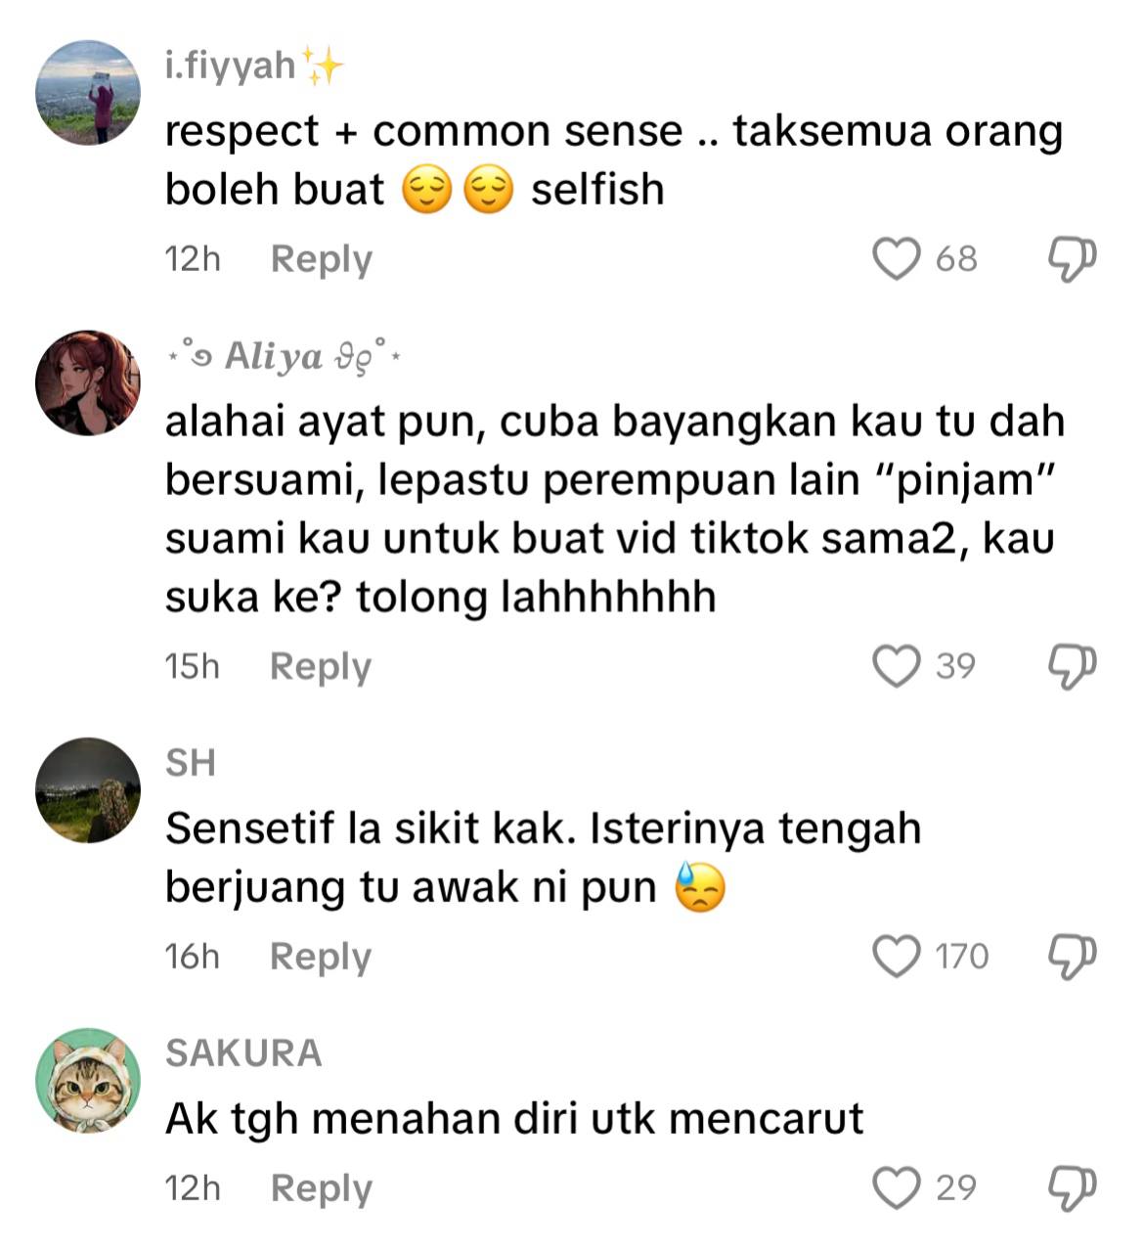This screenshot has width=1143, height=1252.
Task: Reply to SH's comment
Action: coord(321,958)
